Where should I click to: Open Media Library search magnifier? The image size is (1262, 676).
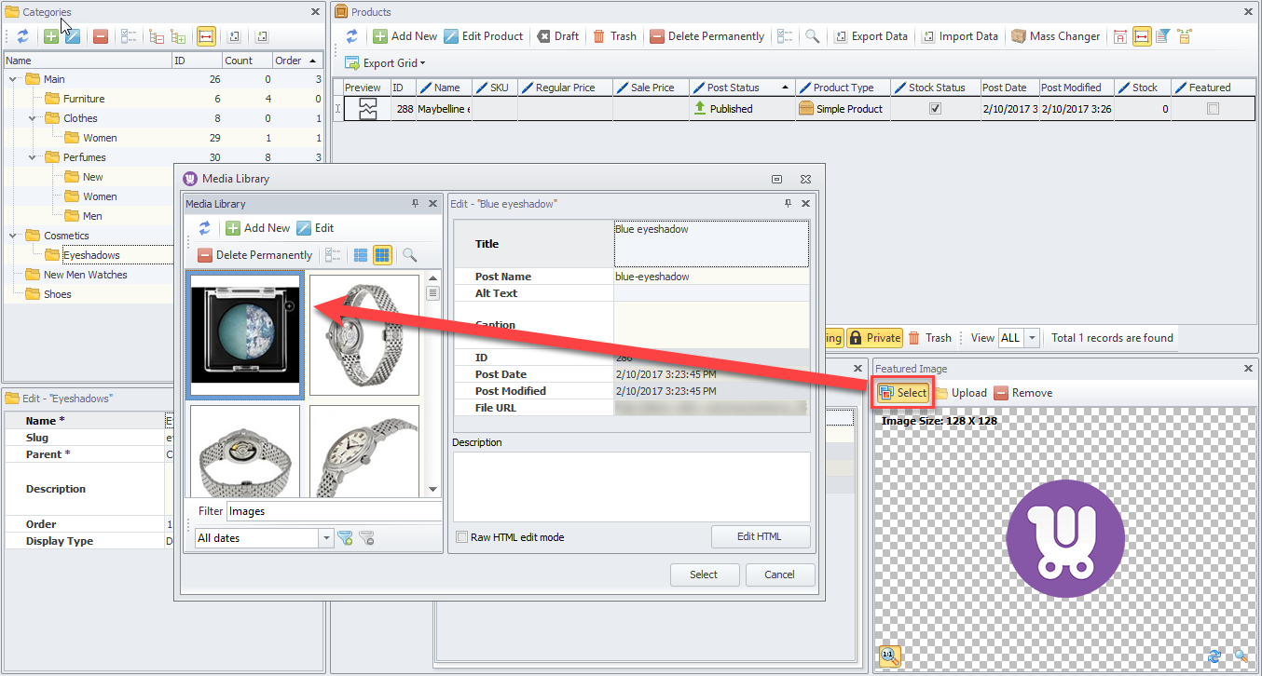coord(409,255)
